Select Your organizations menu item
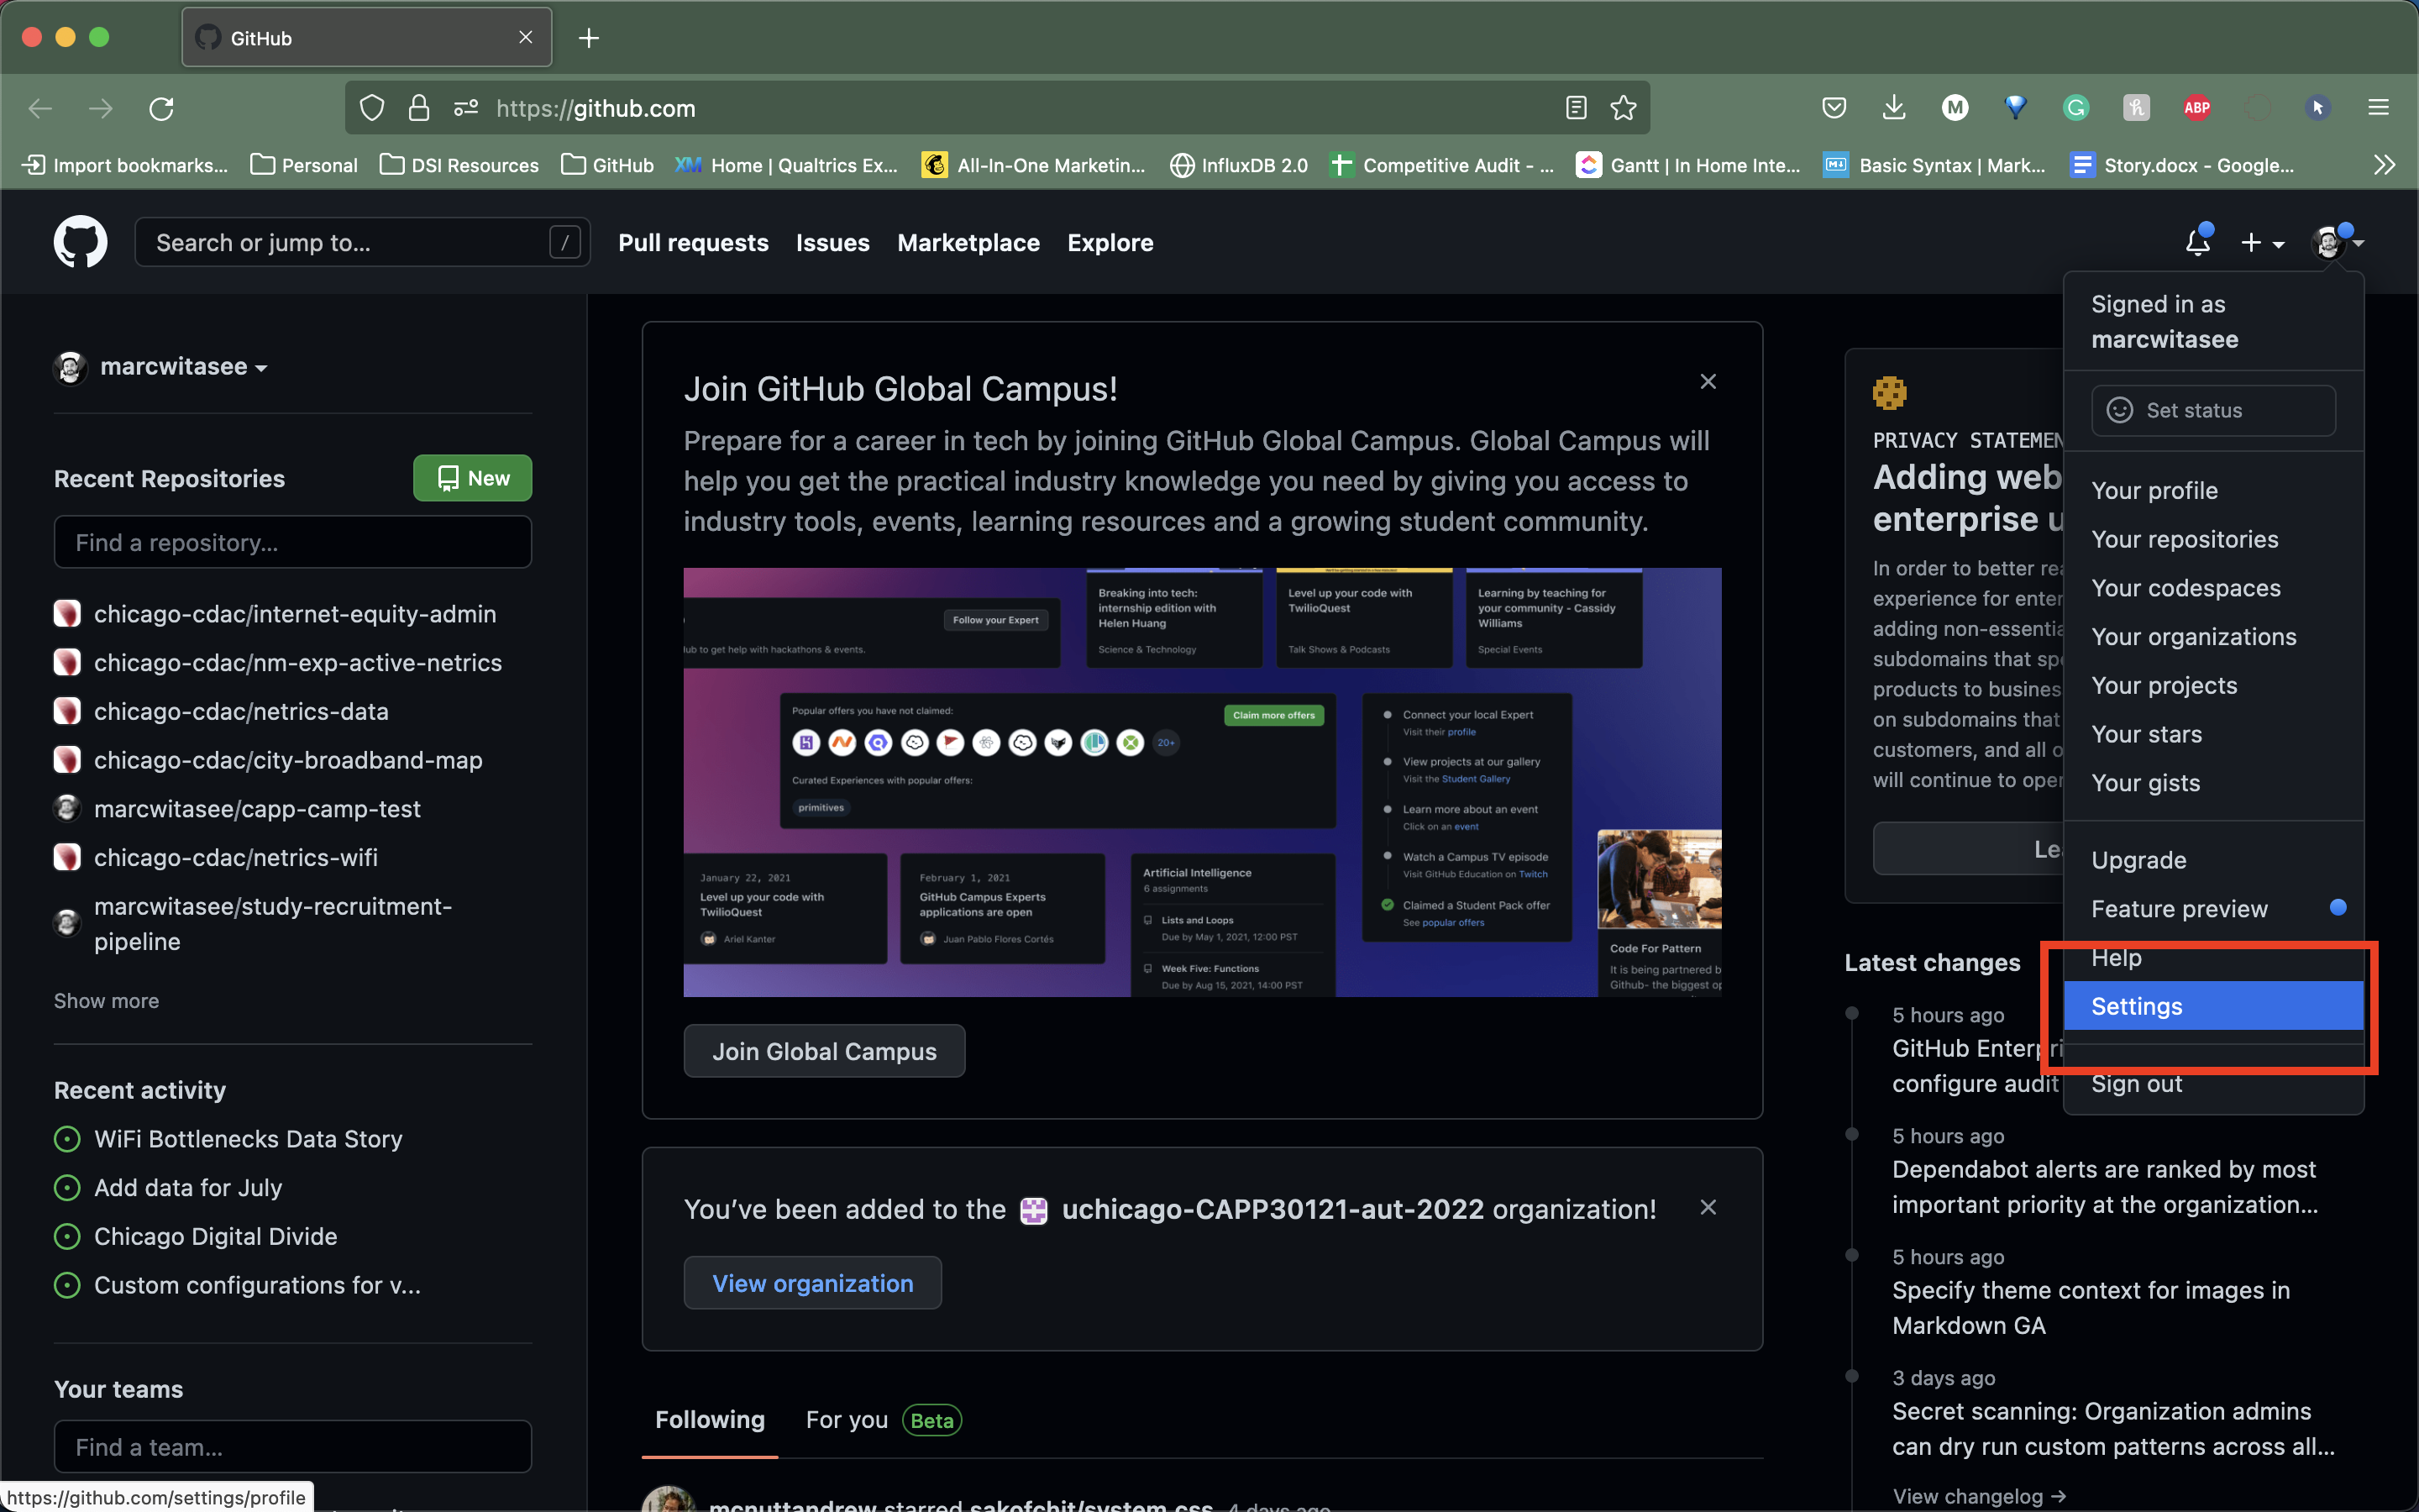2419x1512 pixels. [x=2213, y=637]
